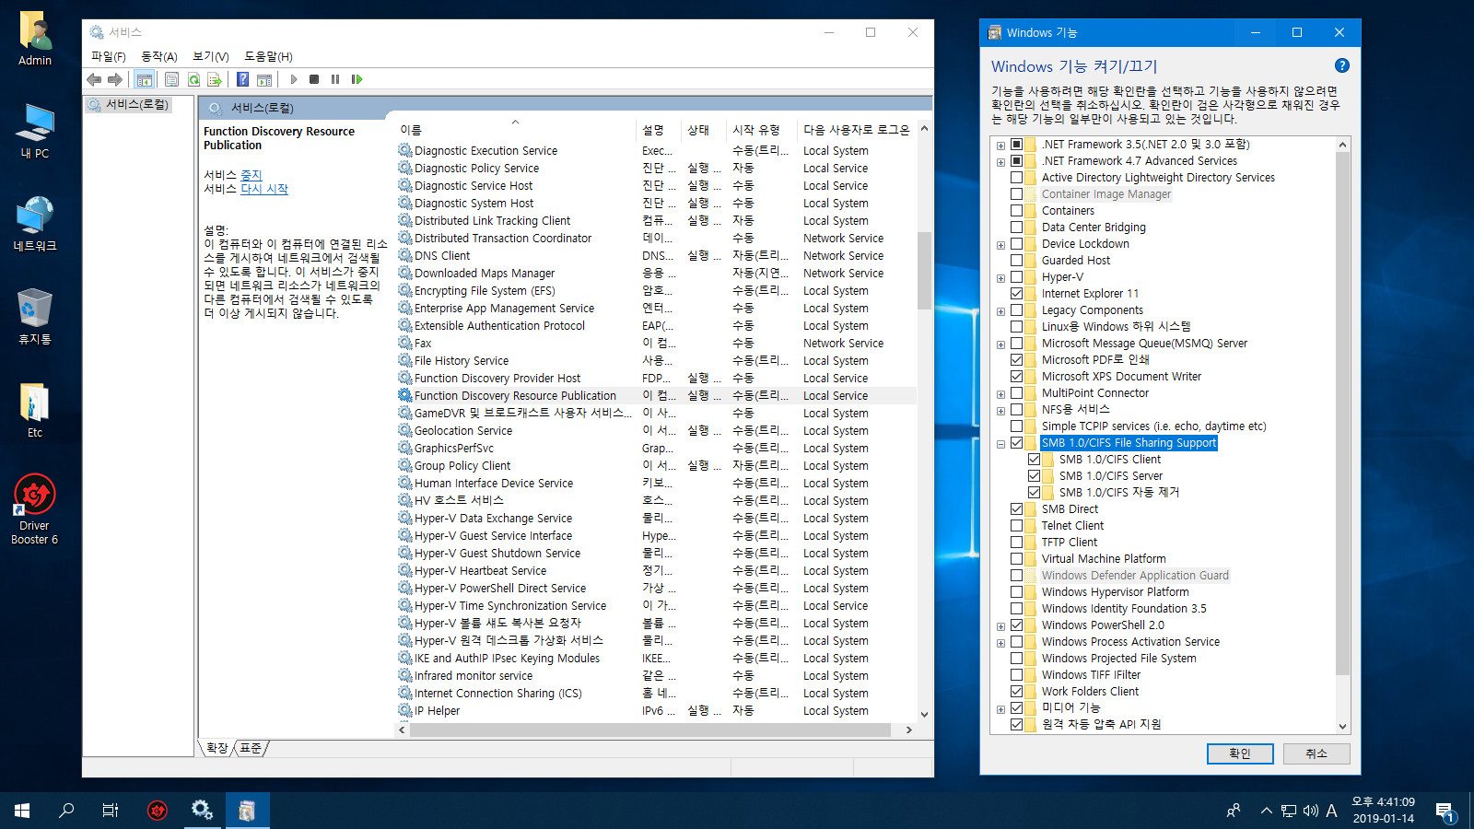Expand the Device Lockdown node

click(x=1000, y=245)
